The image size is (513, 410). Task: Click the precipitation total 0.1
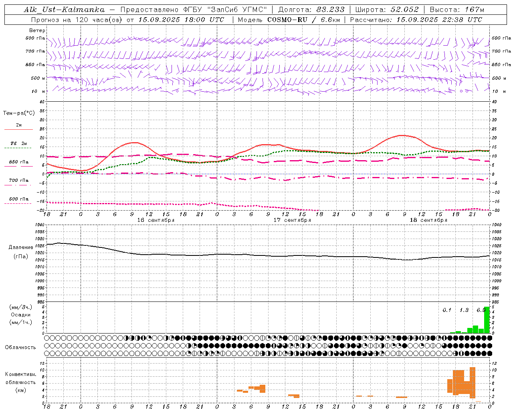[x=447, y=310]
